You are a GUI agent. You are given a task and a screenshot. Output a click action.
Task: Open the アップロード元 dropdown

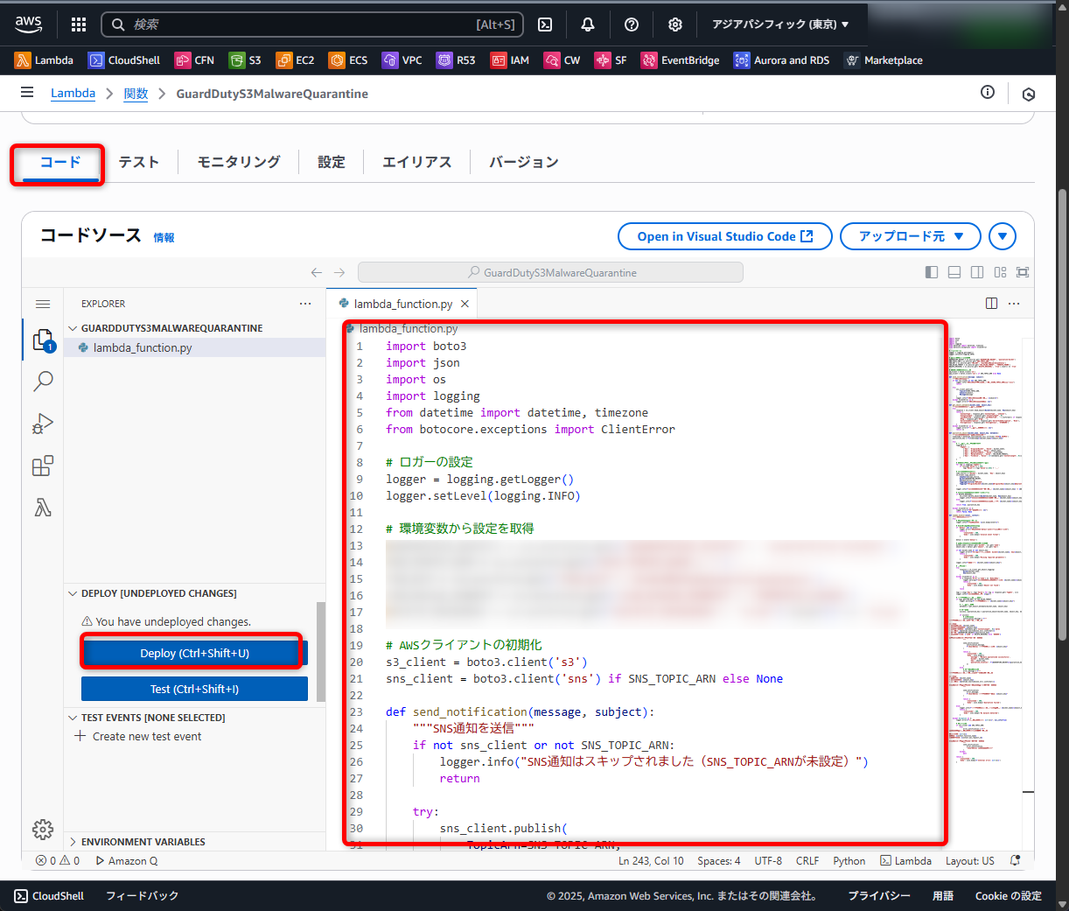point(910,236)
